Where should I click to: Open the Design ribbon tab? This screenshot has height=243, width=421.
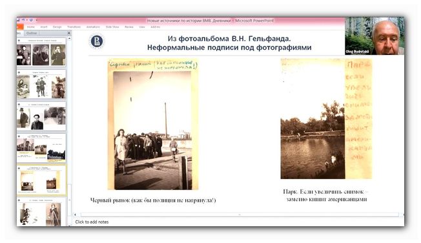[x=57, y=27]
